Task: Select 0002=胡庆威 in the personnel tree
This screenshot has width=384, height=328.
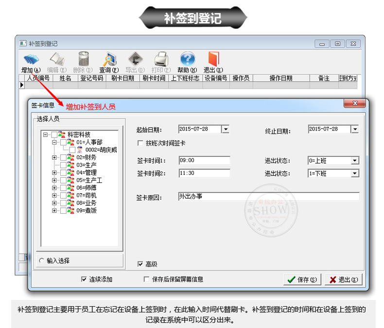Action: point(101,150)
